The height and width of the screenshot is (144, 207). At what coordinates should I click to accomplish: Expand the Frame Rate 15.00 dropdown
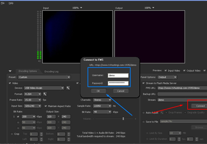click(x=32, y=100)
